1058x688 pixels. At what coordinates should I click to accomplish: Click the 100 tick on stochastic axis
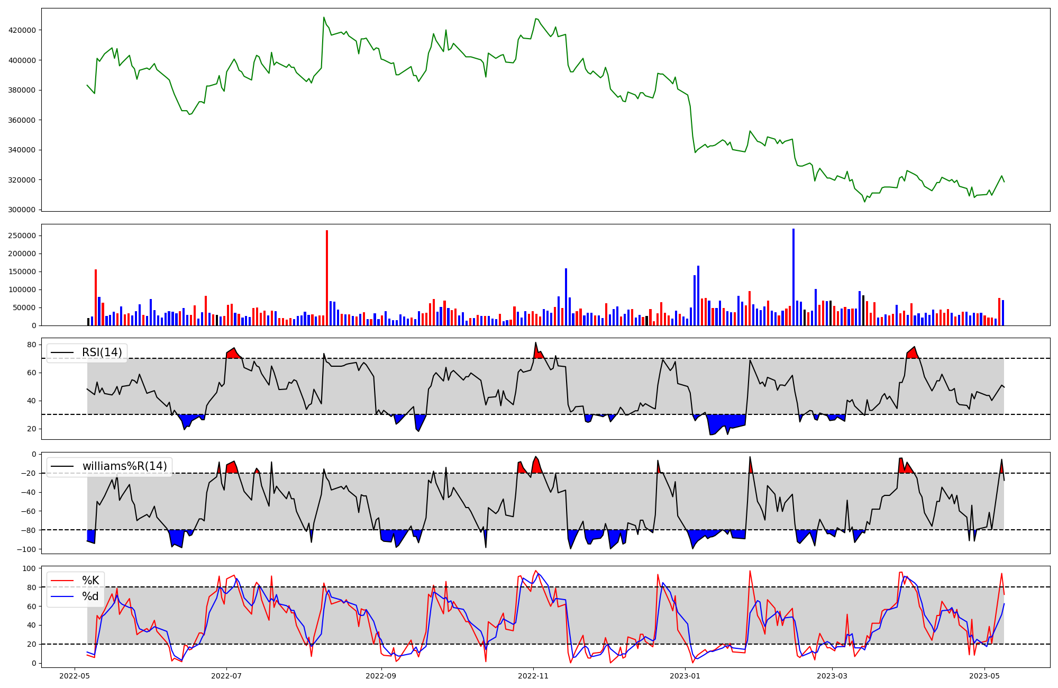pos(30,568)
